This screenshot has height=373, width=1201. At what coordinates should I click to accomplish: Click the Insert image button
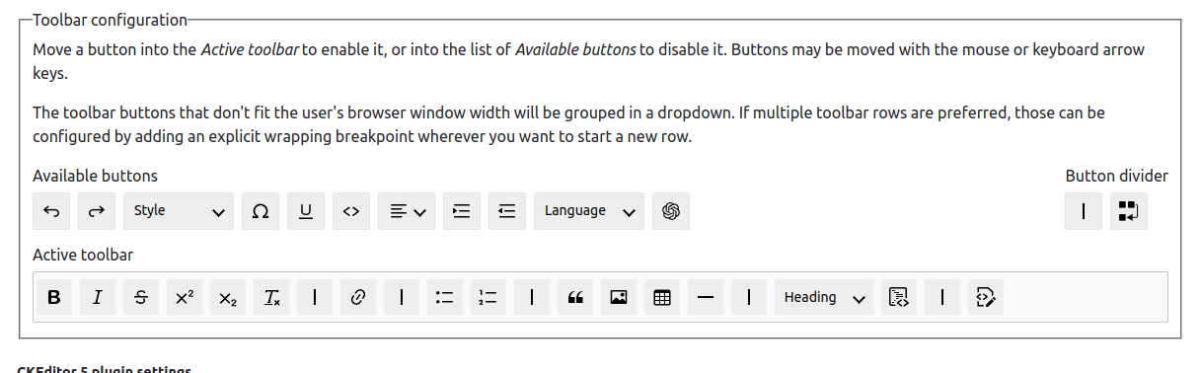619,297
